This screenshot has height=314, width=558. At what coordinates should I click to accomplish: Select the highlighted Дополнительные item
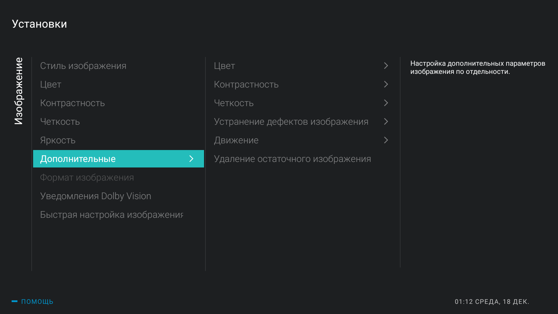[x=78, y=159]
